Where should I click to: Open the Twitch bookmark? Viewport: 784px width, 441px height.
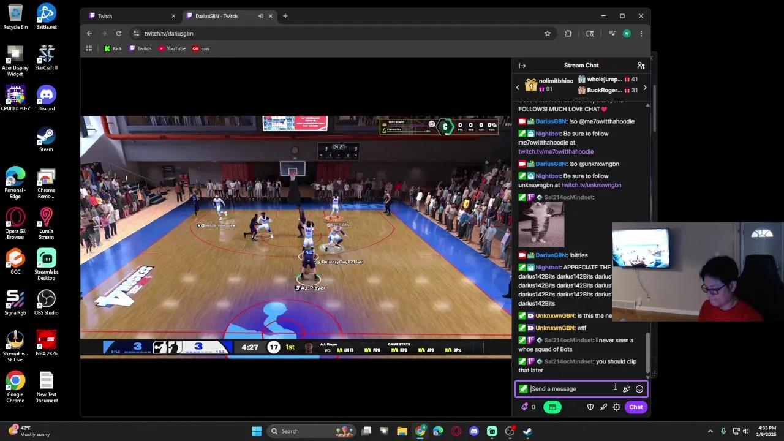point(140,48)
